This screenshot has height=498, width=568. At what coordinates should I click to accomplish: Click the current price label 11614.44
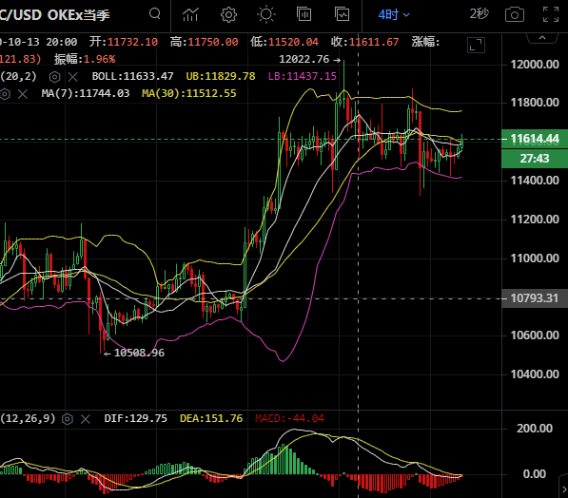(x=535, y=139)
